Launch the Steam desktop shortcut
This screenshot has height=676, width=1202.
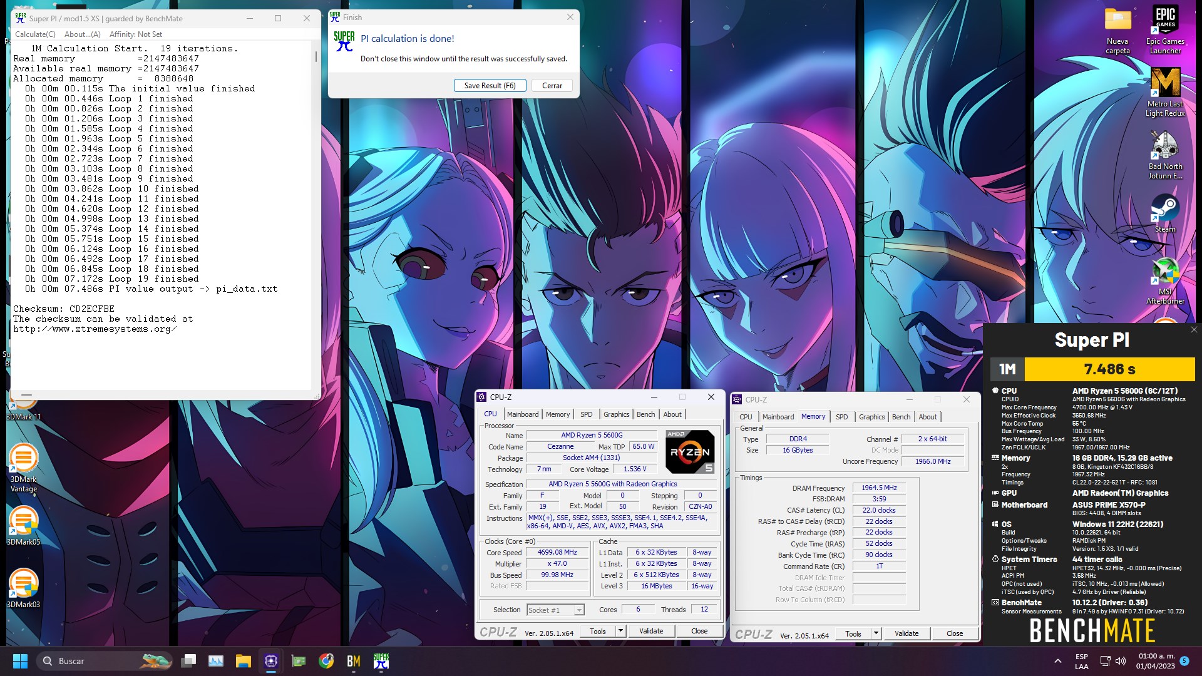(x=1165, y=213)
